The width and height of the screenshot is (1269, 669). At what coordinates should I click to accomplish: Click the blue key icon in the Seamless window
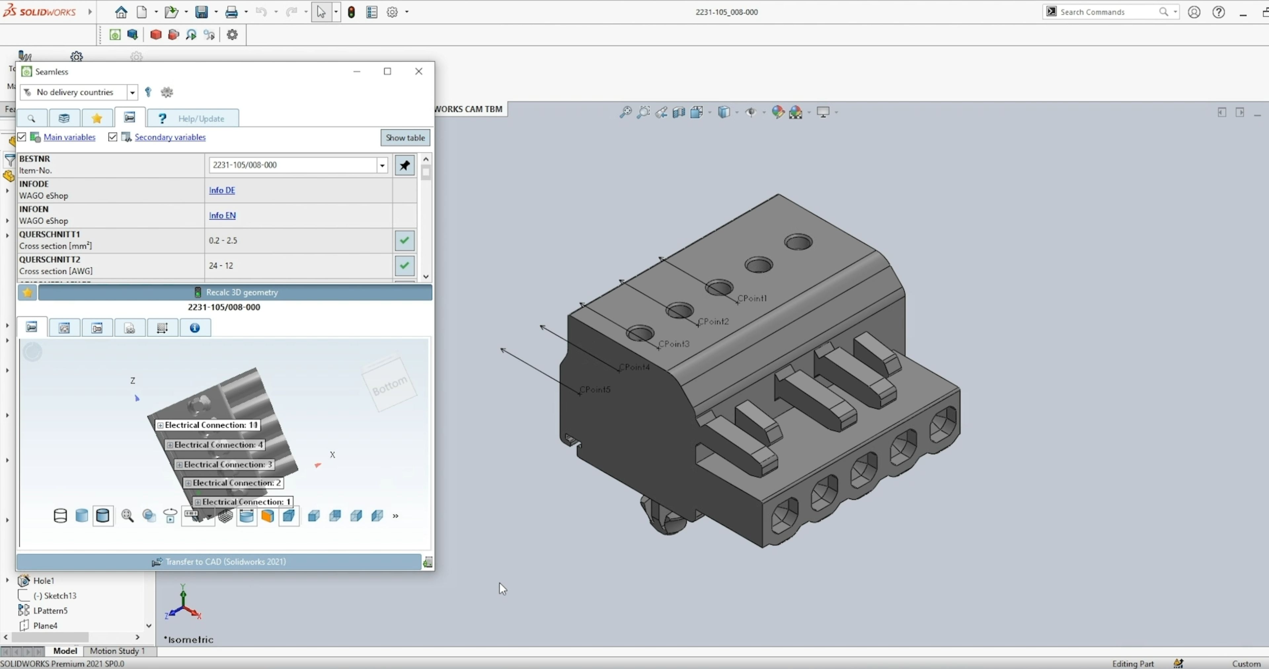pos(148,92)
